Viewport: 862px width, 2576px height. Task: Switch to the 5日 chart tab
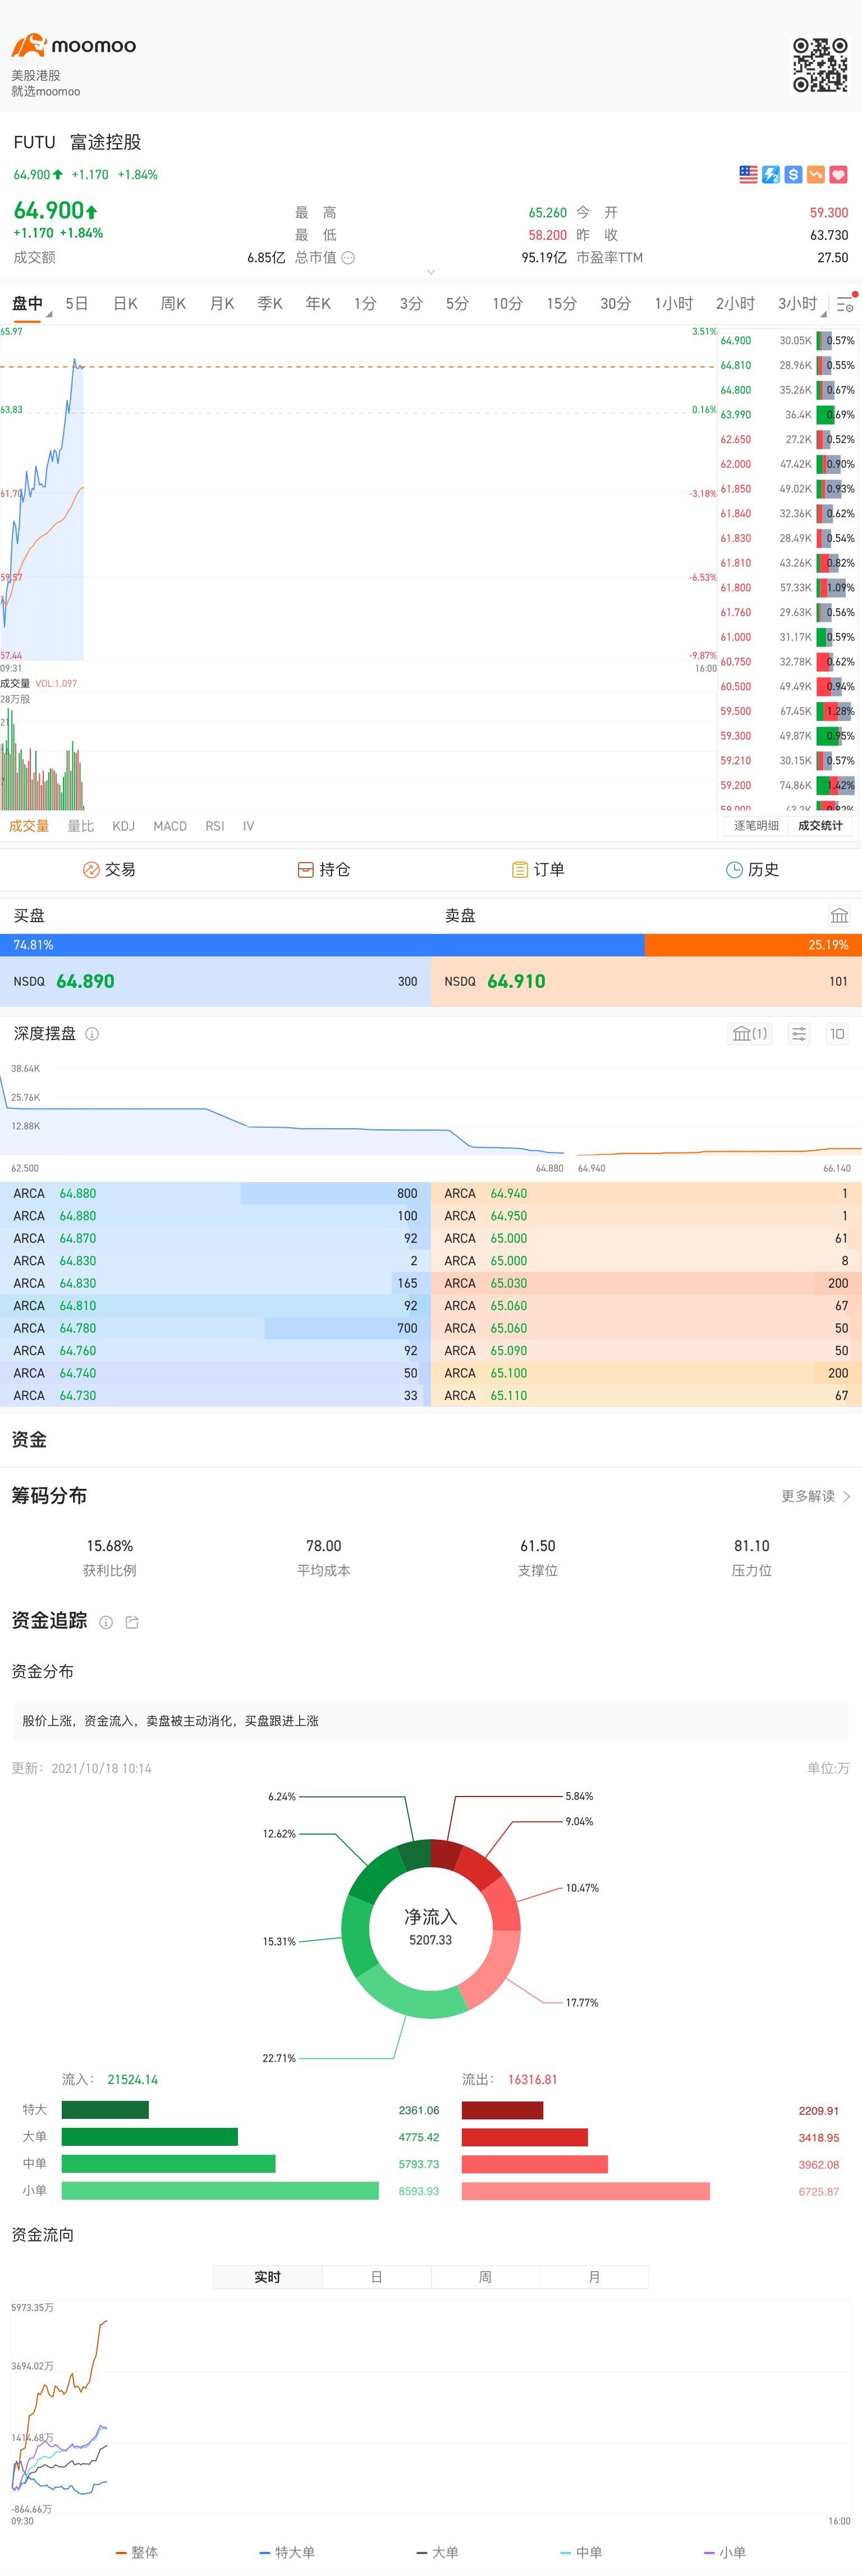(77, 303)
